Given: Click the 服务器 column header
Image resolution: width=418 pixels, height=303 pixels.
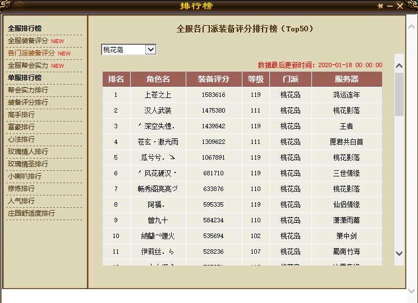Looking at the screenshot, I should pos(347,79).
